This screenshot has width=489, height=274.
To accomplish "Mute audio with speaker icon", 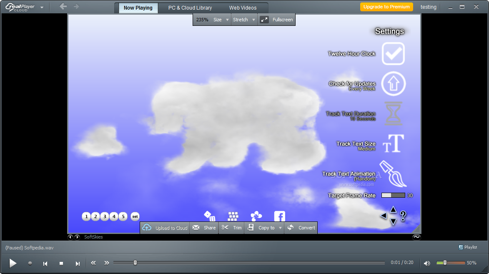I will coord(427,263).
